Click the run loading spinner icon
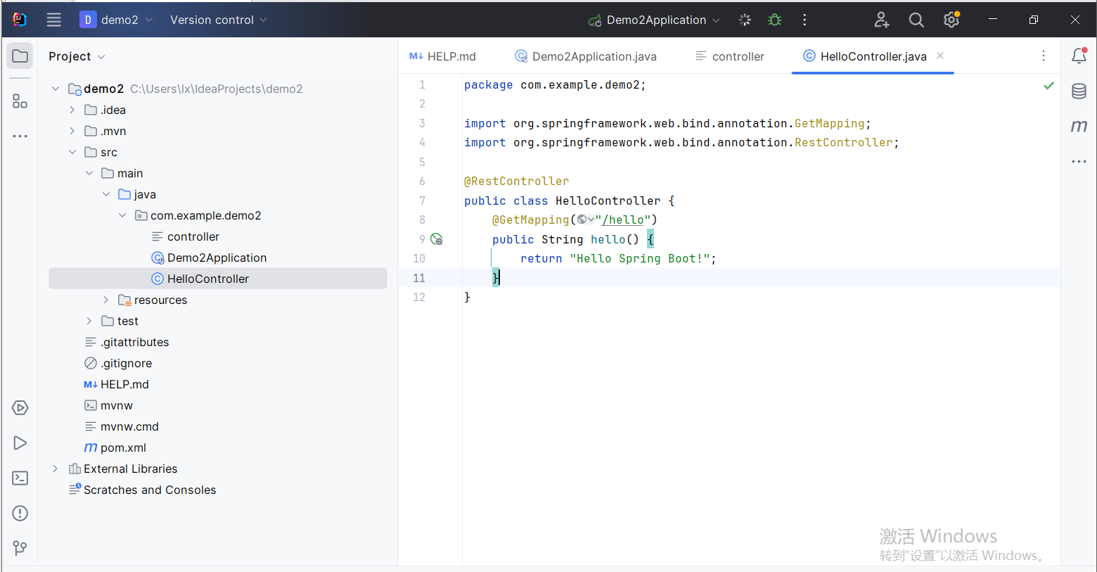The height and width of the screenshot is (572, 1097). pyautogui.click(x=745, y=20)
